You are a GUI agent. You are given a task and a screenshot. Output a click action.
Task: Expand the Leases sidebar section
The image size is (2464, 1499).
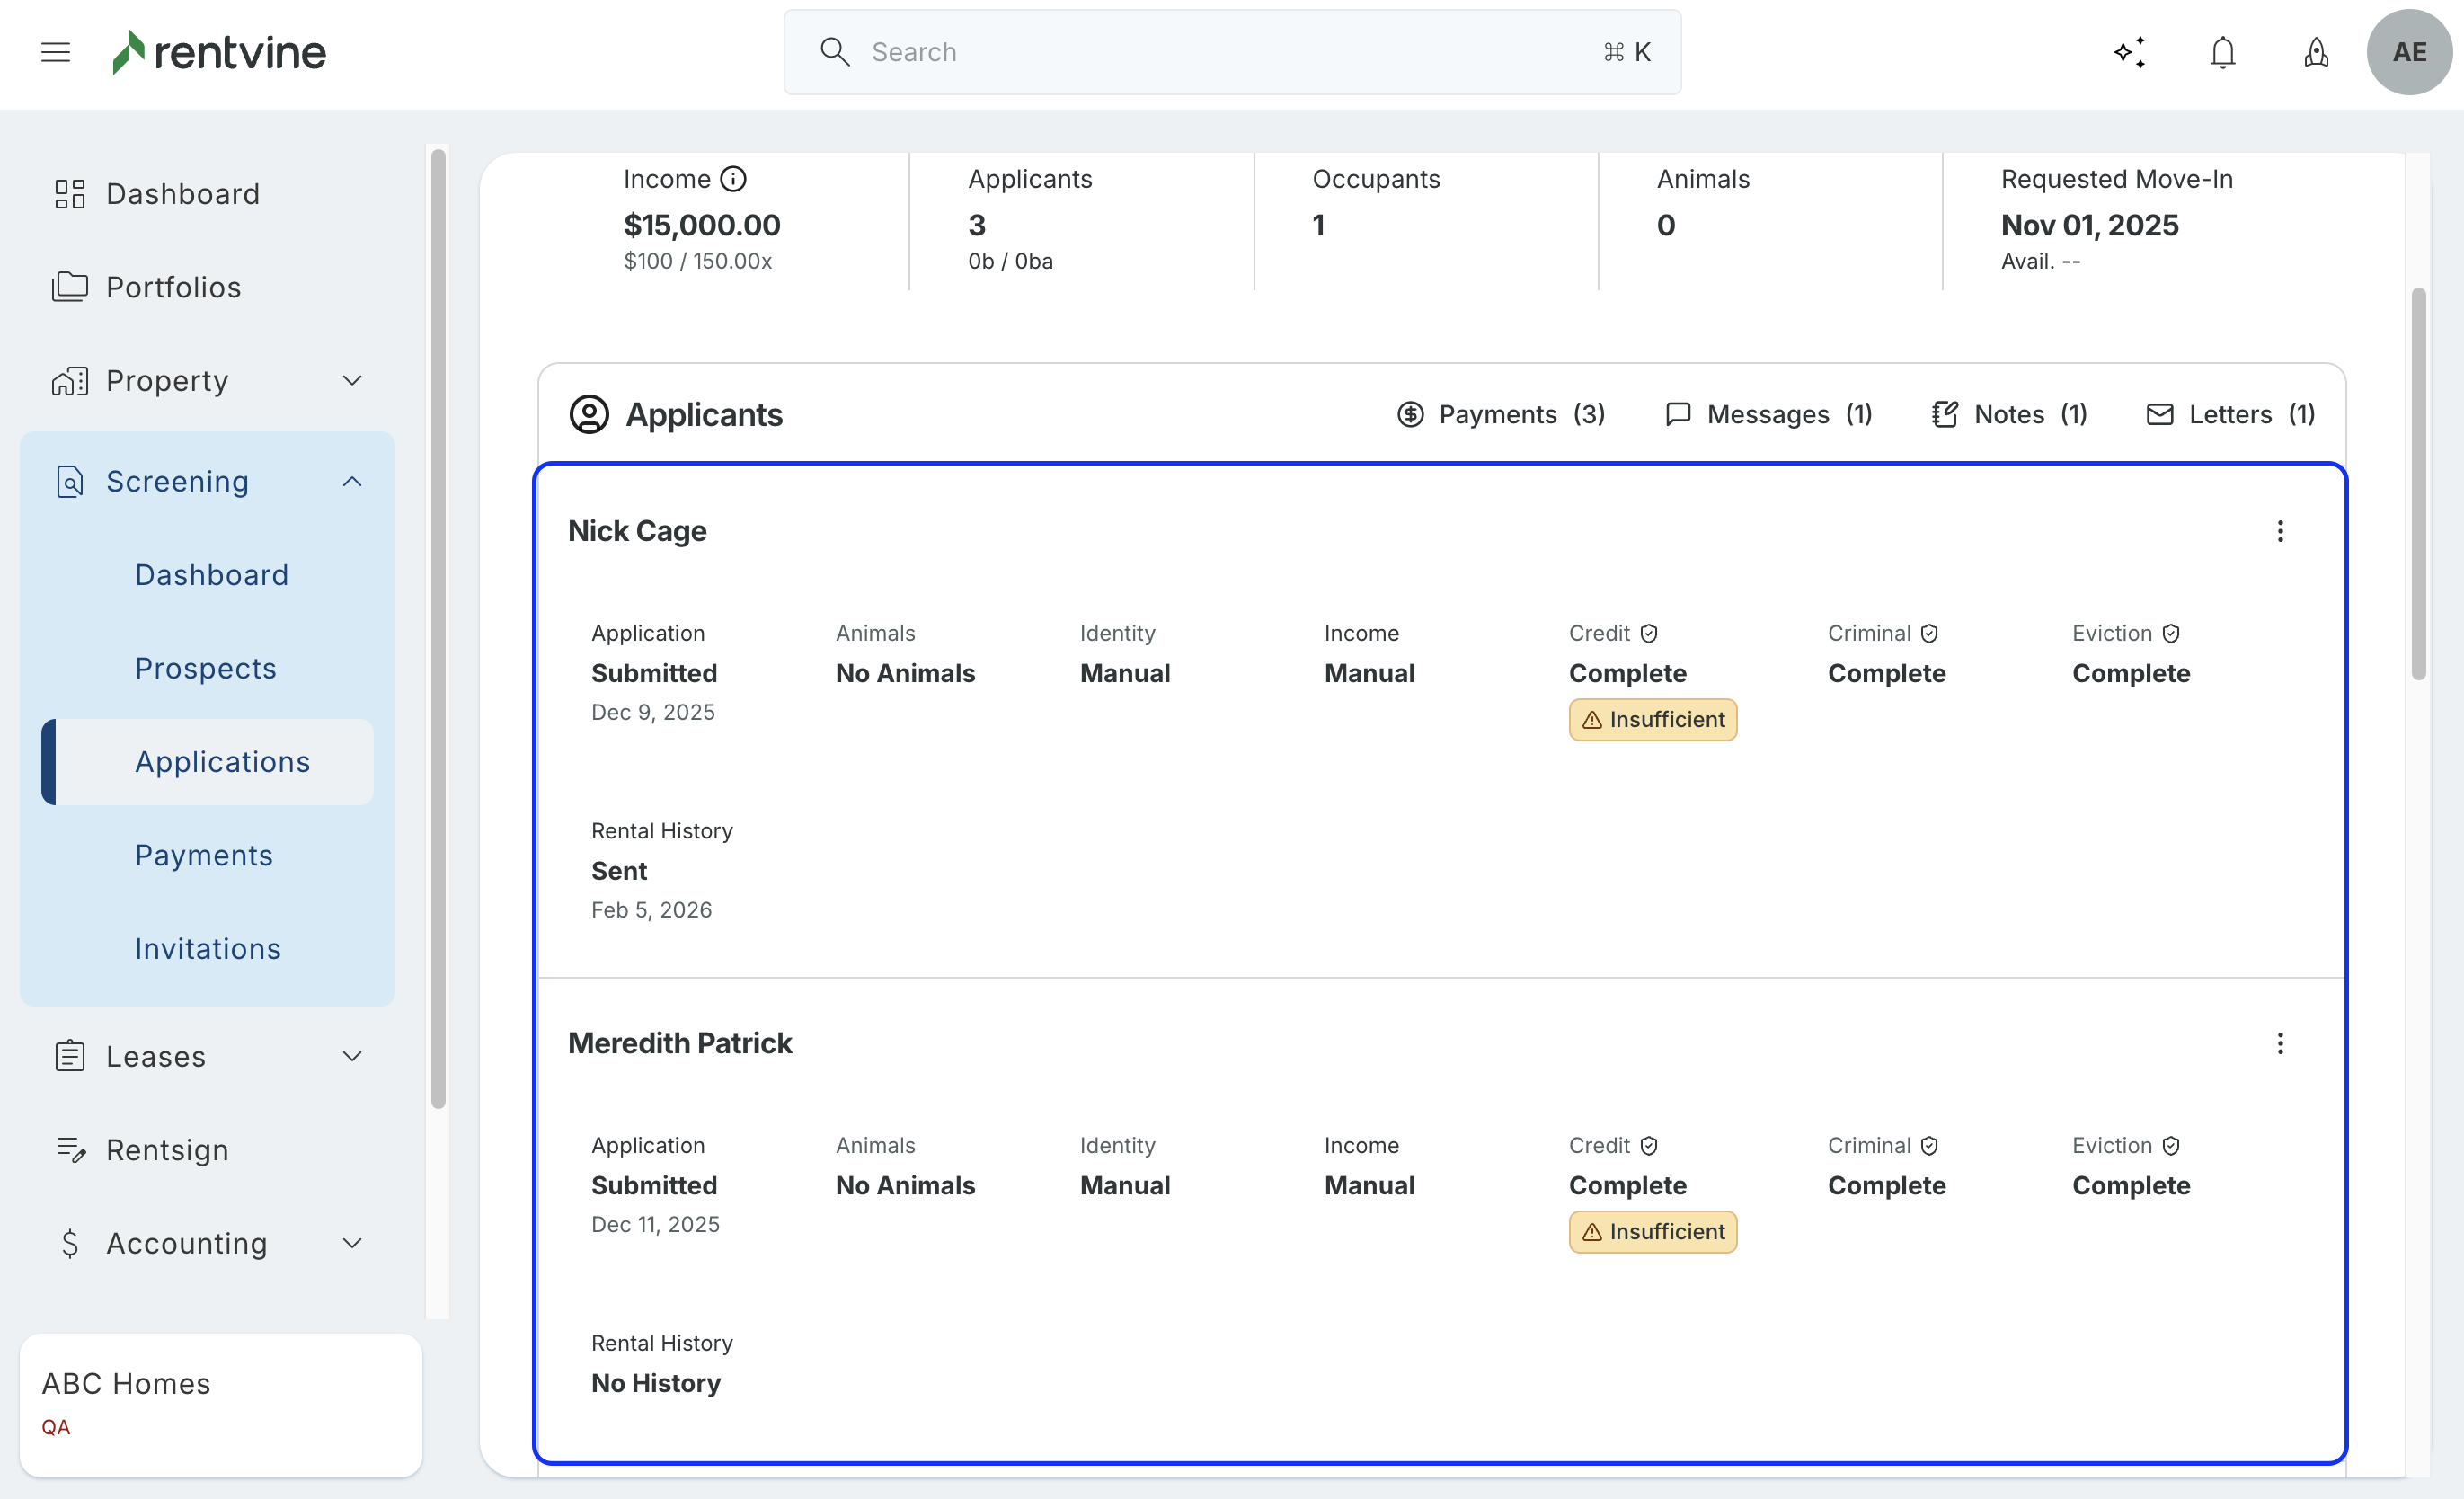351,1056
